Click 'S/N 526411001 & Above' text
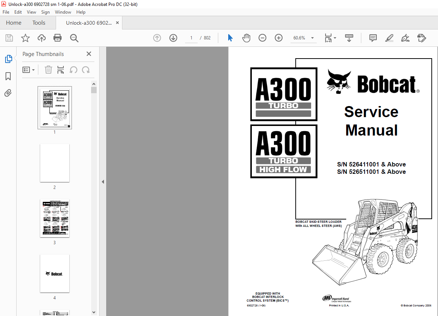The width and height of the screenshot is (438, 316). (371, 164)
